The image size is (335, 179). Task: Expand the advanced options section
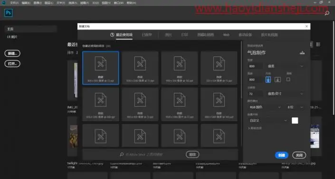click(255, 128)
